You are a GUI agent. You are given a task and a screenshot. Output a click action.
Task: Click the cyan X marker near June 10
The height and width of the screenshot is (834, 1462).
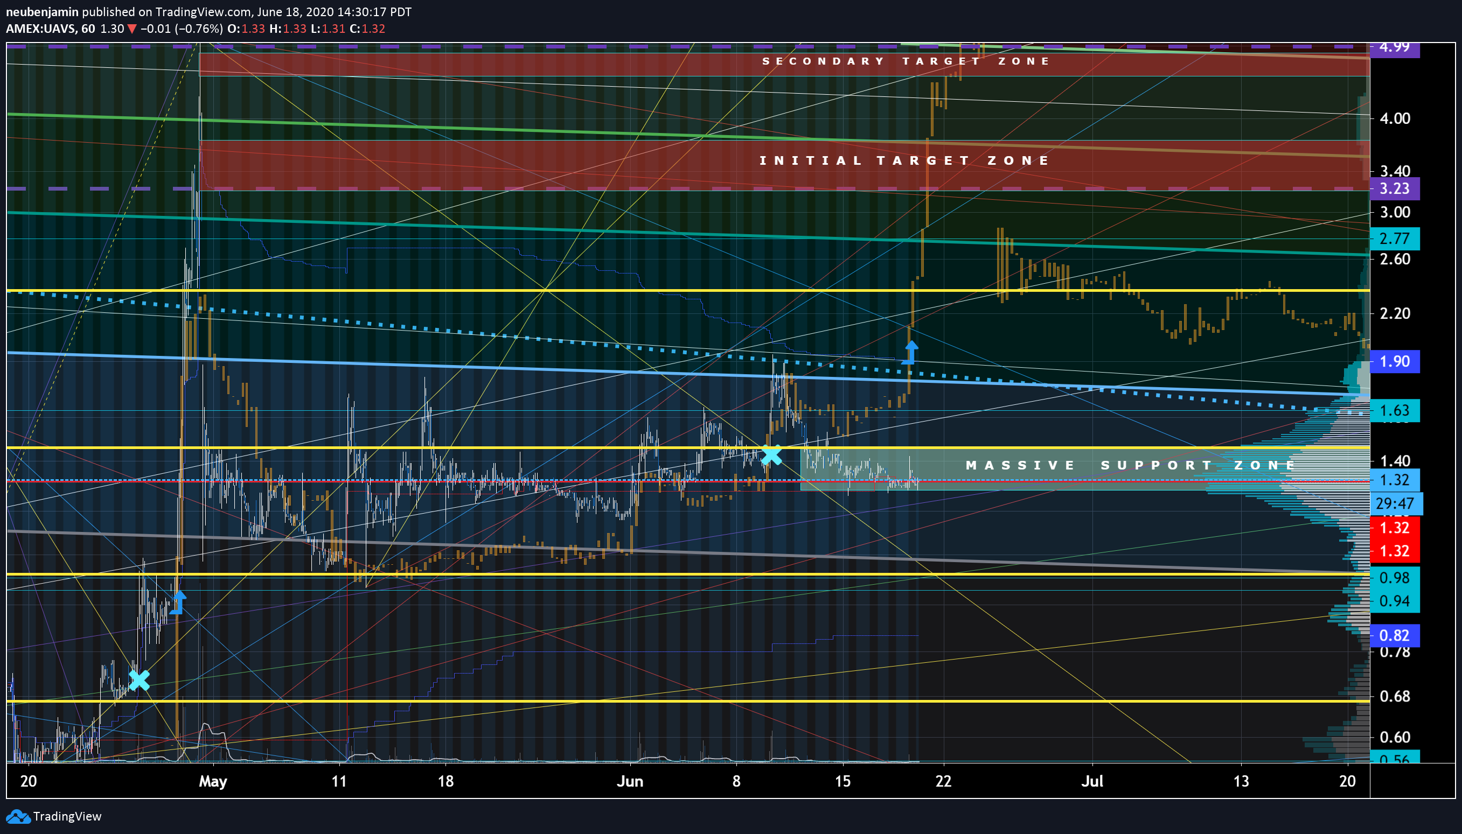coord(771,455)
